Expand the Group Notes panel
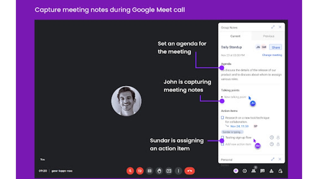 click(273, 27)
